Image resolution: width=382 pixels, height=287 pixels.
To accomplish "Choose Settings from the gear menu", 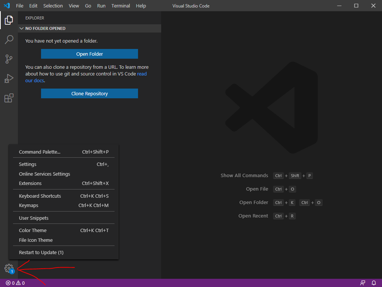I will click(64, 164).
